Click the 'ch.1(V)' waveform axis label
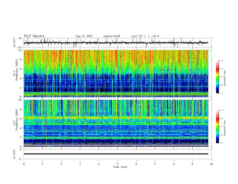 14,43
